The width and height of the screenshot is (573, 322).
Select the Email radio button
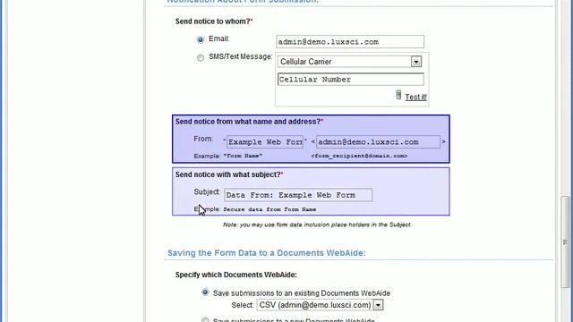point(201,39)
